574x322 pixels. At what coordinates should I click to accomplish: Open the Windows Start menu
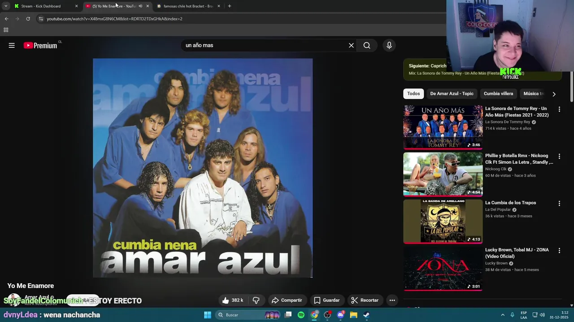tap(208, 315)
